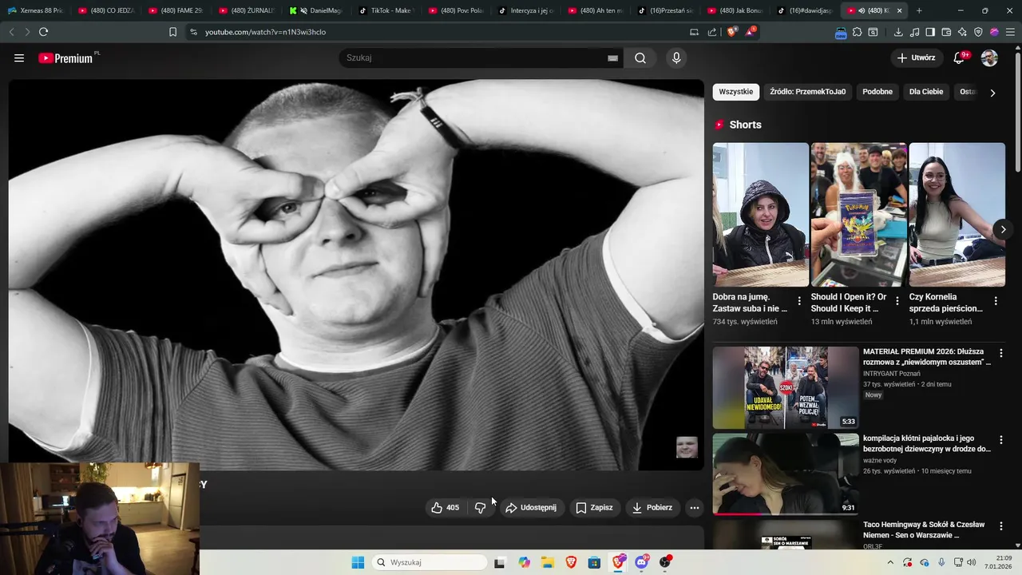The height and width of the screenshot is (575, 1022).
Task: Open YouTube notifications bell
Action: (959, 57)
